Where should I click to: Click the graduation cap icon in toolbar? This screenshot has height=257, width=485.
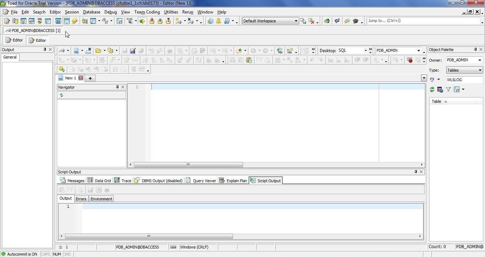355,21
